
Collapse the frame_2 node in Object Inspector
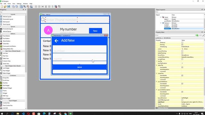point(161,23)
